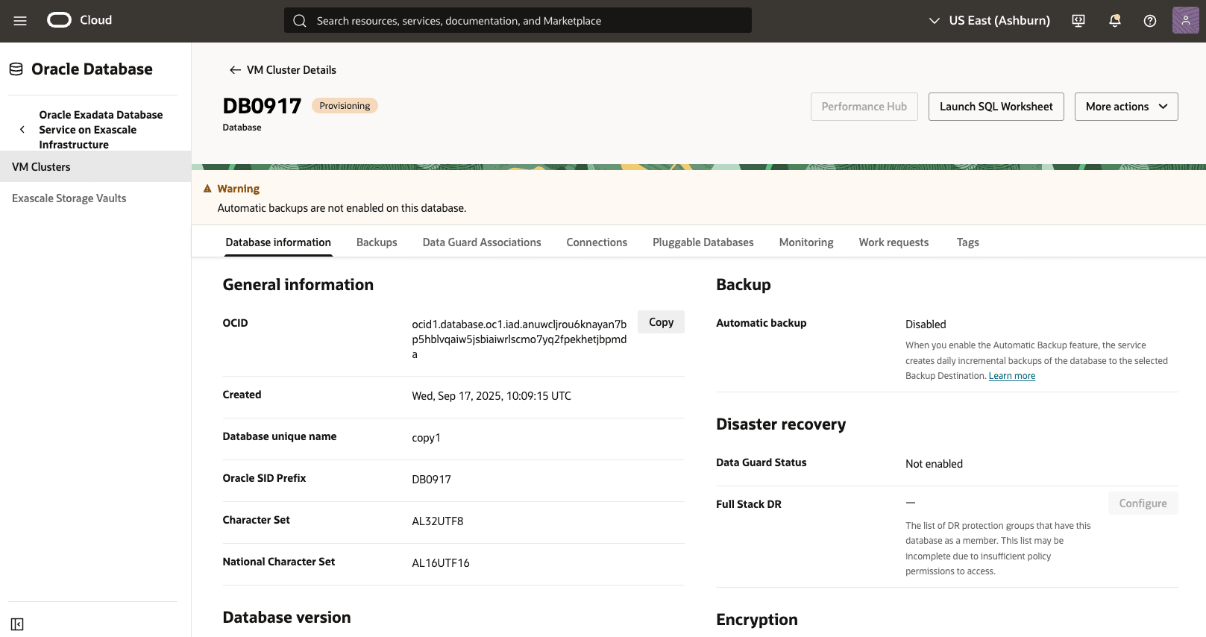Click the 'Automatic backups are not enabled' warning message
Viewport: 1206px width, 637px height.
click(342, 208)
